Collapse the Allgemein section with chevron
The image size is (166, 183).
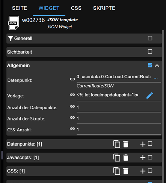tap(157, 65)
